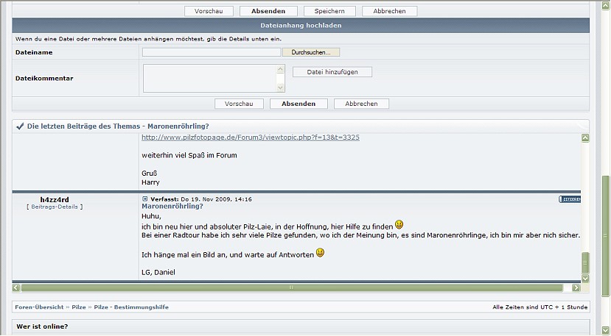Click the horizontal scrollbar right arrow
The width and height of the screenshot is (611, 336).
[576, 287]
